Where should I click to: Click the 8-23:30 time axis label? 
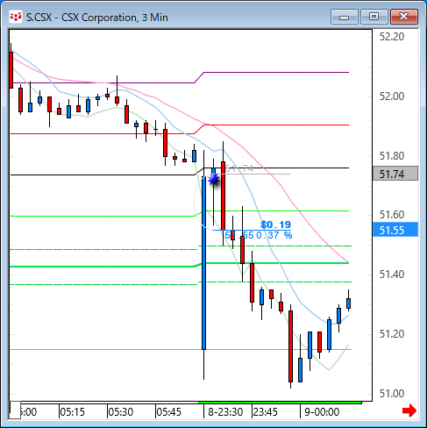pyautogui.click(x=225, y=412)
